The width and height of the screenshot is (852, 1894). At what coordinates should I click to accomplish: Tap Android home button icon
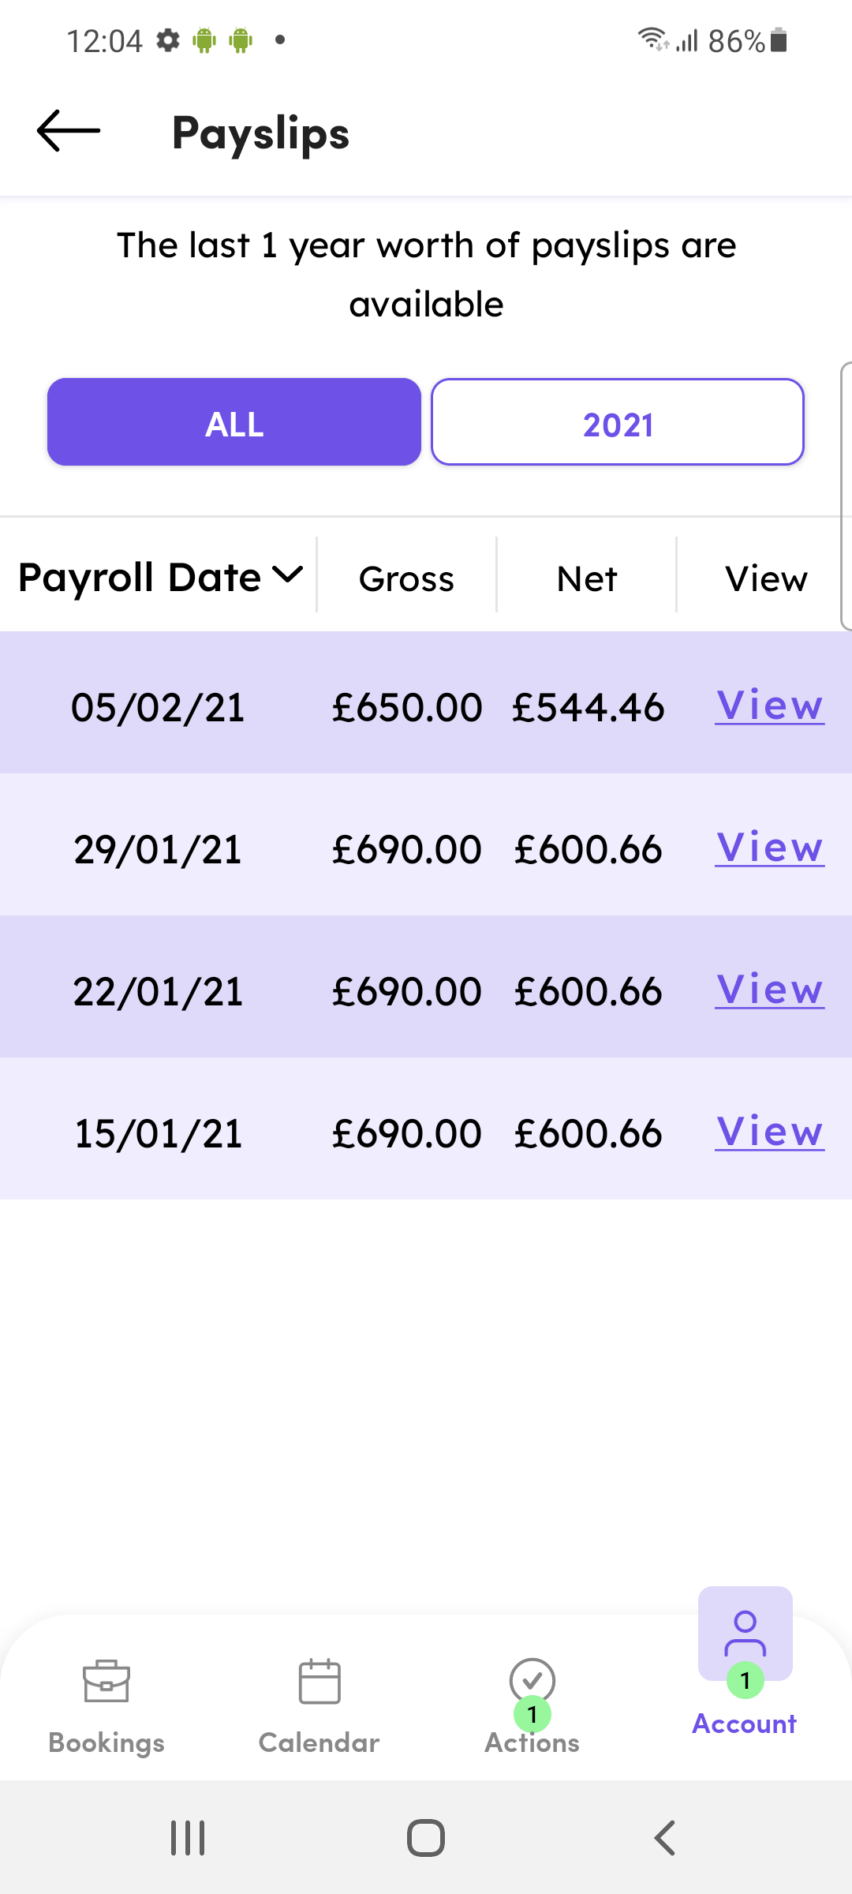tap(426, 1838)
